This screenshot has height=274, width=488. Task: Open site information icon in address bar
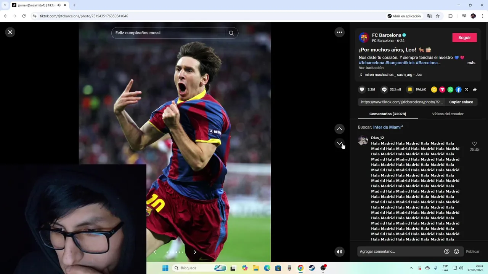click(x=35, y=16)
